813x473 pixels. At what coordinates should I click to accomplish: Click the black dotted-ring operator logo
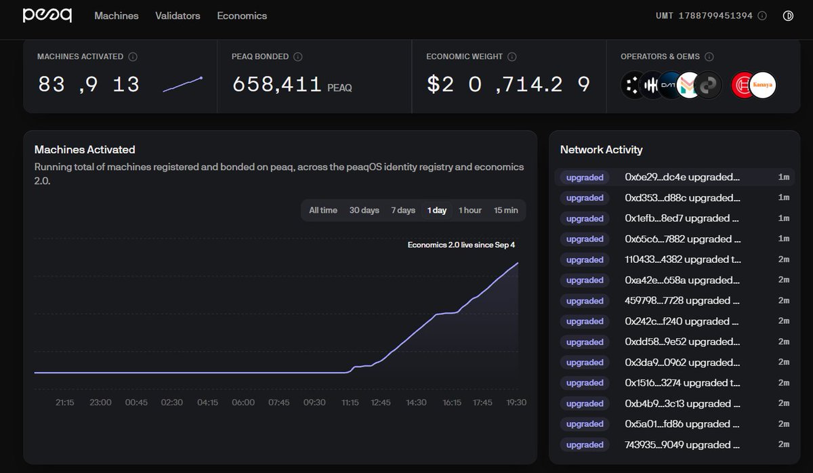click(633, 85)
